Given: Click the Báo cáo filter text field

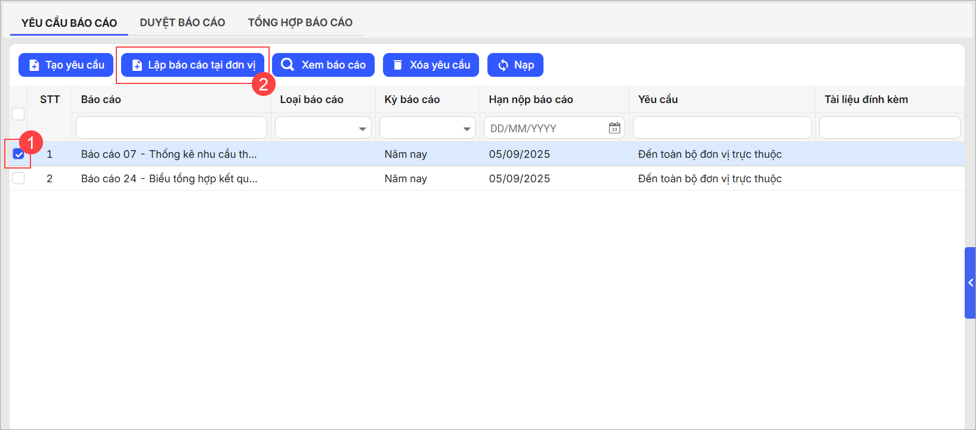Looking at the screenshot, I should 171,128.
